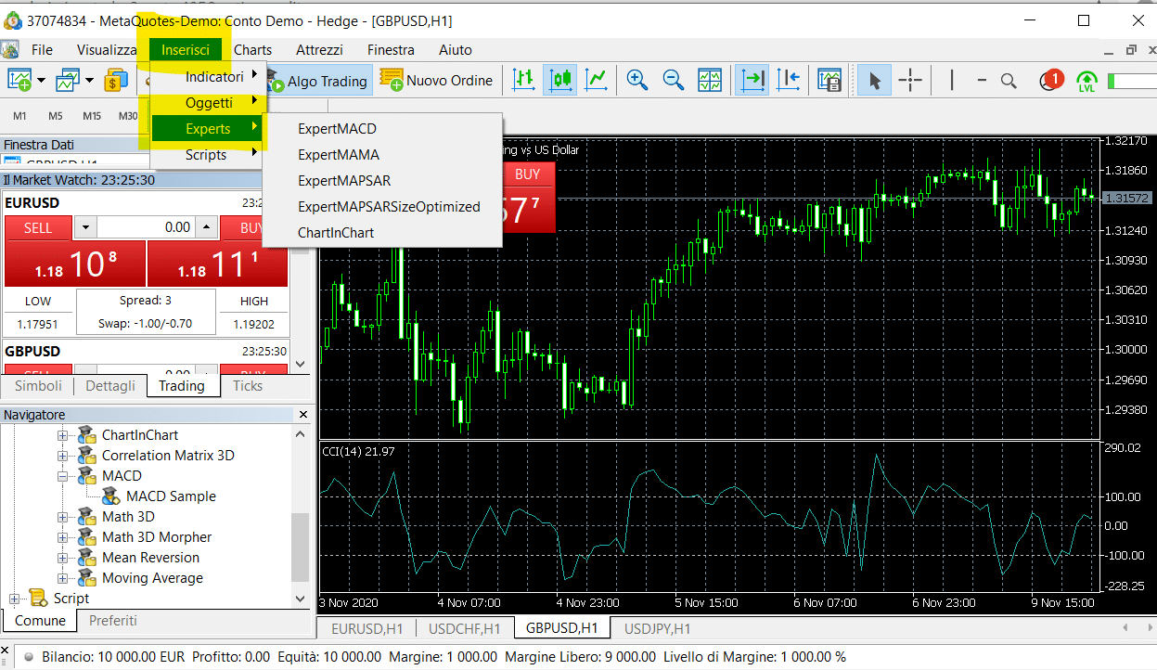The height and width of the screenshot is (670, 1157).
Task: Open the tiled windows arrangement icon
Action: 710,81
